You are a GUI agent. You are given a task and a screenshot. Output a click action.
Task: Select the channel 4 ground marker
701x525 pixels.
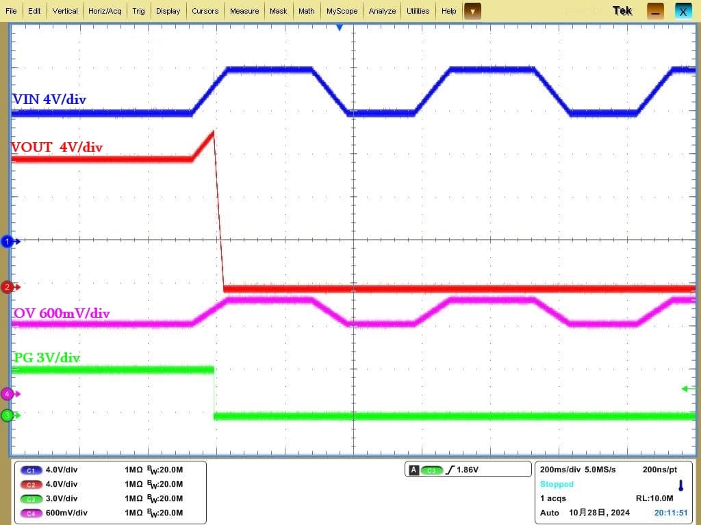(x=8, y=394)
